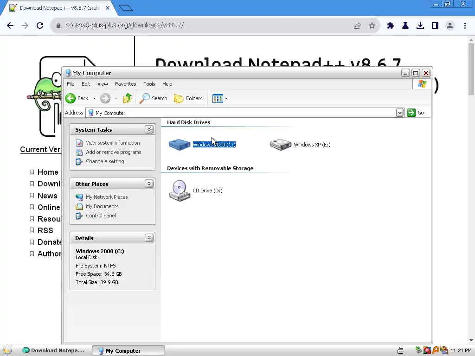Image resolution: width=475 pixels, height=356 pixels.
Task: Select the Windows 2000 (C:) drive icon
Action: point(180,145)
